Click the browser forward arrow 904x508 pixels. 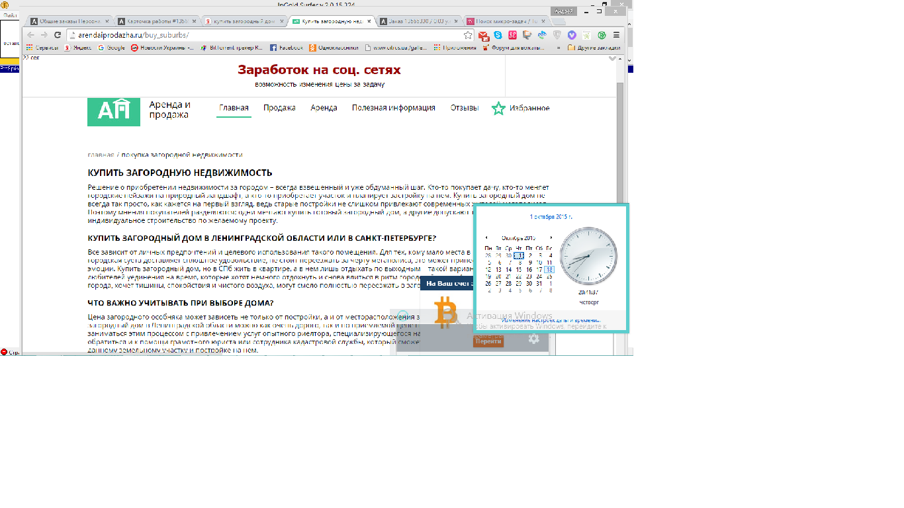[x=44, y=35]
